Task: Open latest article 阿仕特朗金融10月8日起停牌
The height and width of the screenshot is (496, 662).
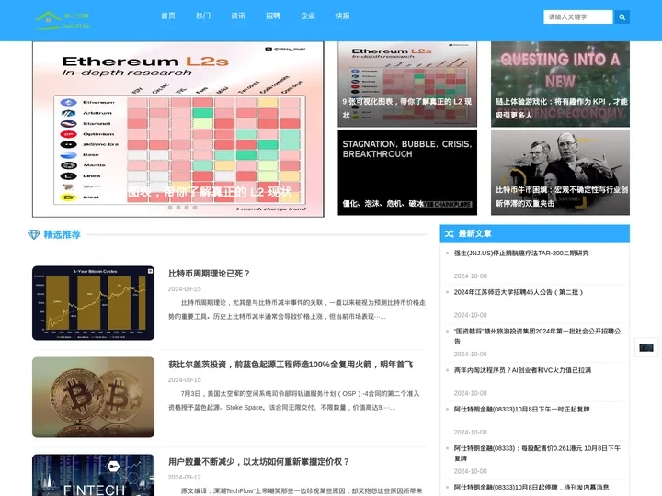Action: click(531, 487)
